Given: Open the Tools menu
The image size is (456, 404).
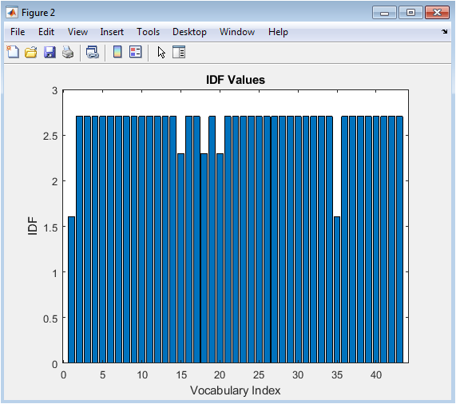Looking at the screenshot, I should (149, 32).
